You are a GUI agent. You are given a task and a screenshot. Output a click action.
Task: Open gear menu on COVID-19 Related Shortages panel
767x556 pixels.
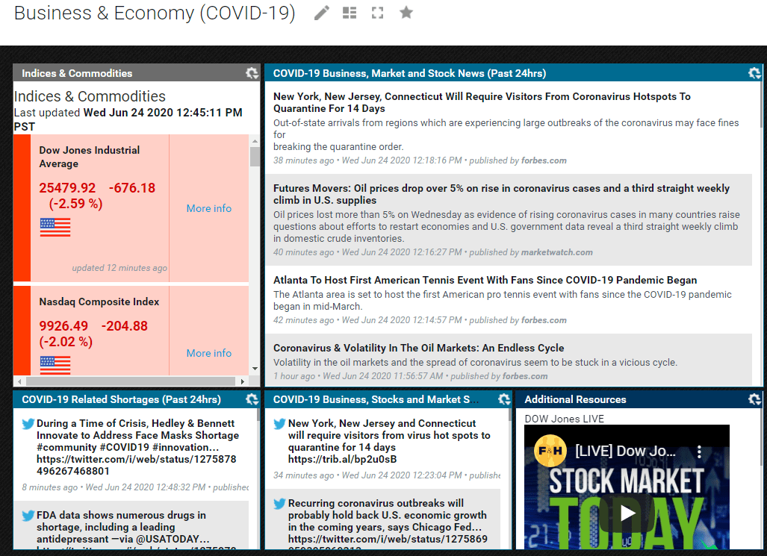(x=252, y=399)
